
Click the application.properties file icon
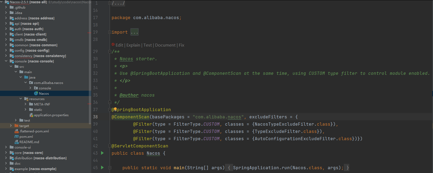point(31,115)
